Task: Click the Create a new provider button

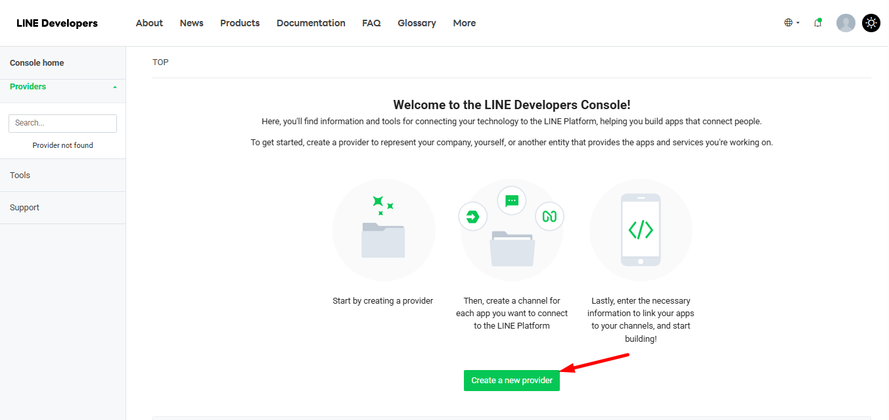Action: [511, 380]
